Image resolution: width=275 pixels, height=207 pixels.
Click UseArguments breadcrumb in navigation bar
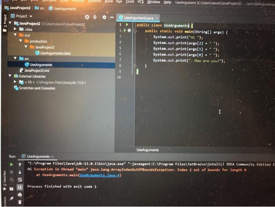62,9
